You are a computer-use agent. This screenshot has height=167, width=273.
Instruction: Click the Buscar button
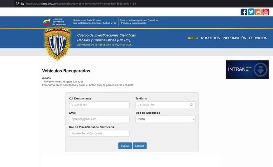click(x=125, y=146)
